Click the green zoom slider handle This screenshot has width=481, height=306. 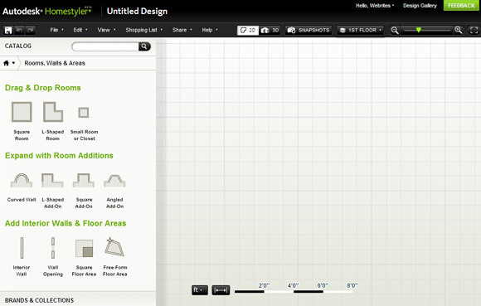click(x=419, y=30)
